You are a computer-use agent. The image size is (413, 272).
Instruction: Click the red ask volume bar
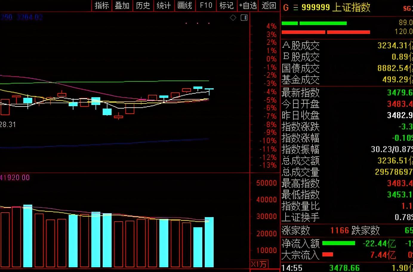tap(326, 32)
